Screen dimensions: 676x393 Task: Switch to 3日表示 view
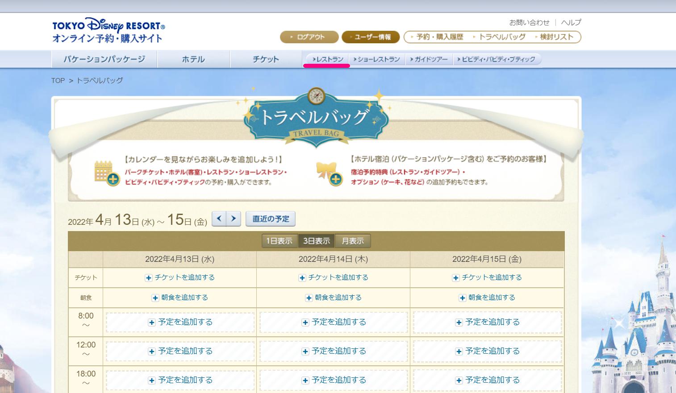316,241
